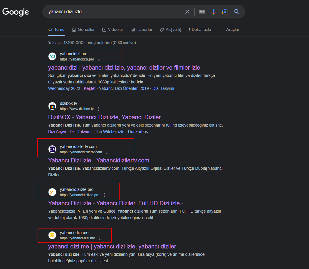Open The Witcher izle sitelink
The image size is (309, 269).
pyautogui.click(x=110, y=132)
